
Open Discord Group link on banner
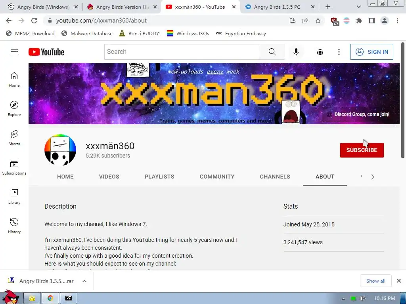coord(358,114)
